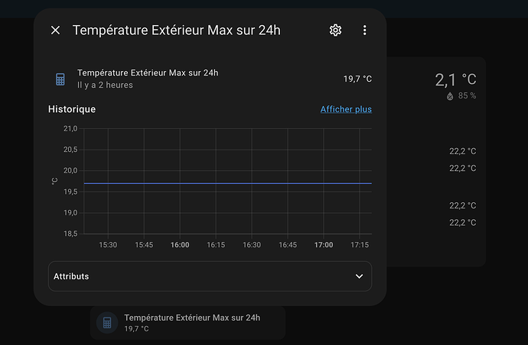Click the 2,1 °C temperature reading
528x345 pixels.
(455, 79)
